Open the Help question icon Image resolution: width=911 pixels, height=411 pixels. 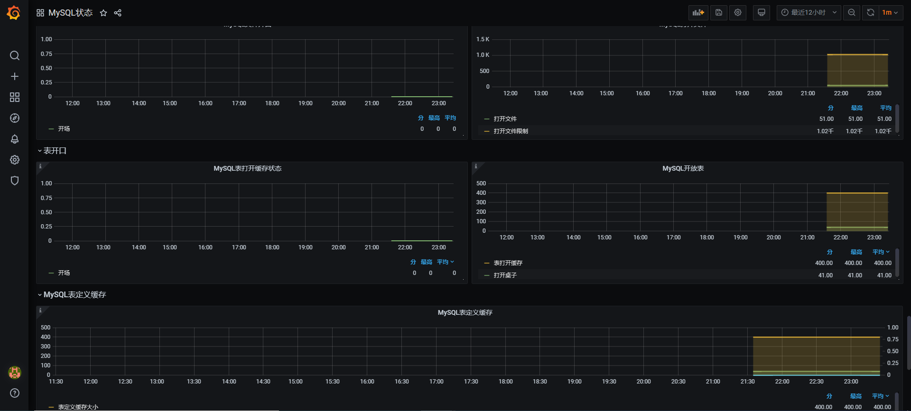tap(15, 393)
